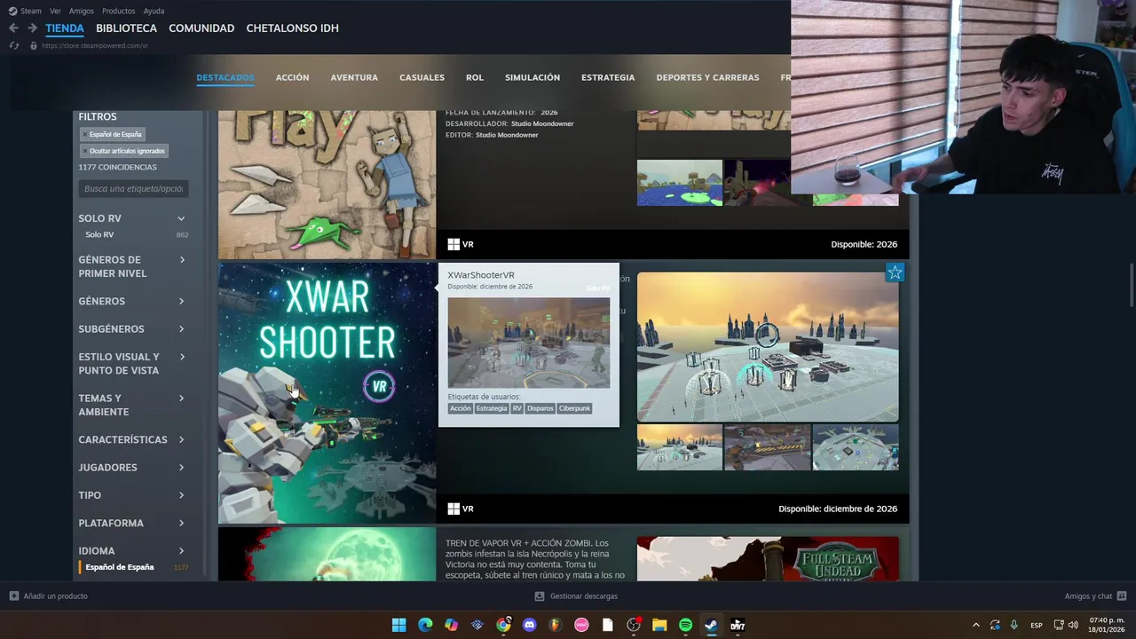Click the Steam logo menu icon
Screen dimensions: 1136x639
12,11
